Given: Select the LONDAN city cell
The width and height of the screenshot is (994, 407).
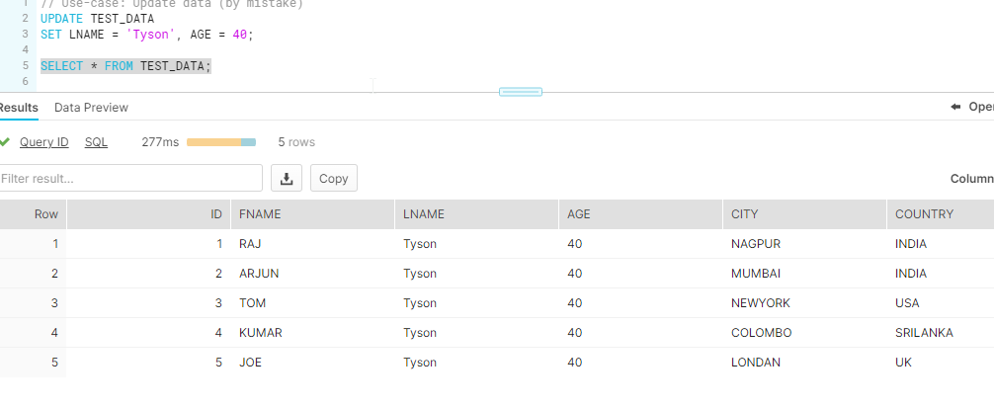Looking at the screenshot, I should (x=804, y=363).
